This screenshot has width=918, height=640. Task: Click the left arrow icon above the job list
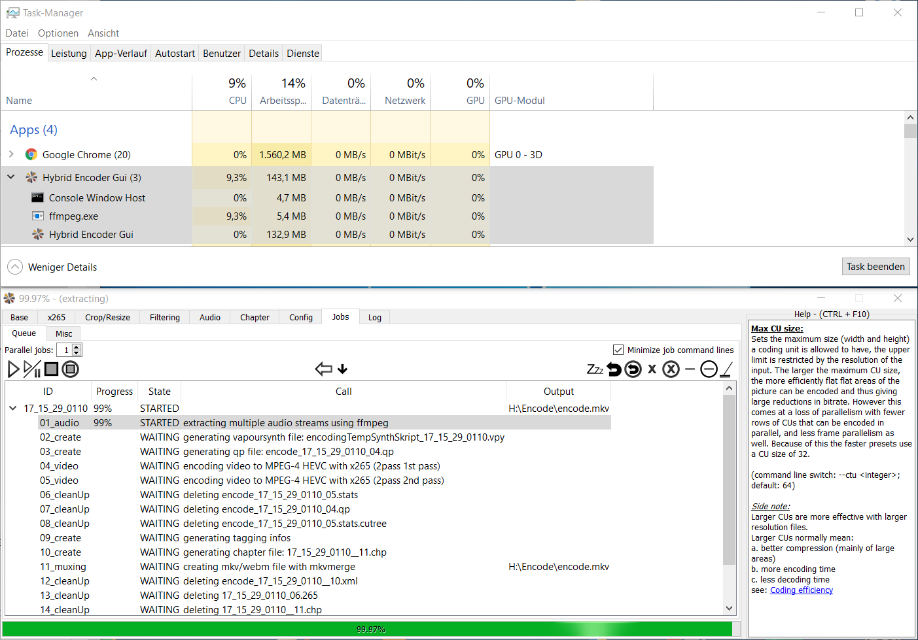323,369
